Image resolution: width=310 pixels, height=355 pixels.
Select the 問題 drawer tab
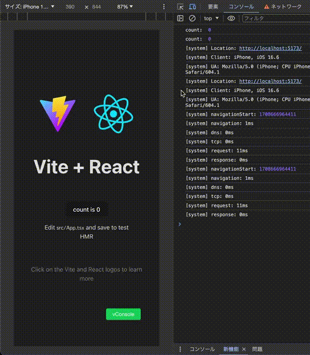pos(257,349)
